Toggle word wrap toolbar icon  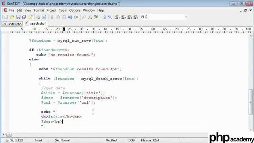(x=104, y=17)
